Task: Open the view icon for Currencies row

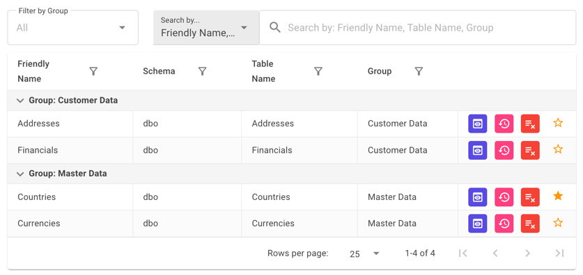Action: (x=477, y=224)
